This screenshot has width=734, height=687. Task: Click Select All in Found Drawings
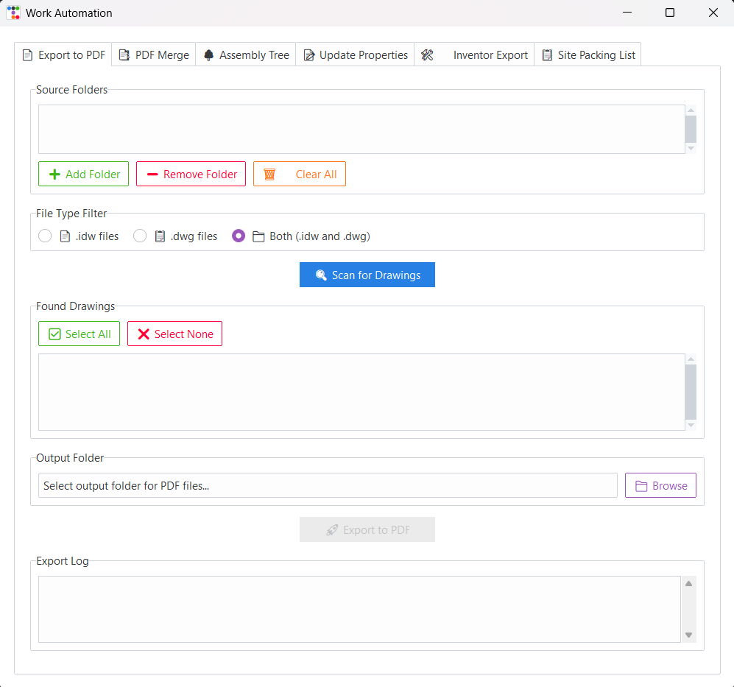pyautogui.click(x=79, y=334)
